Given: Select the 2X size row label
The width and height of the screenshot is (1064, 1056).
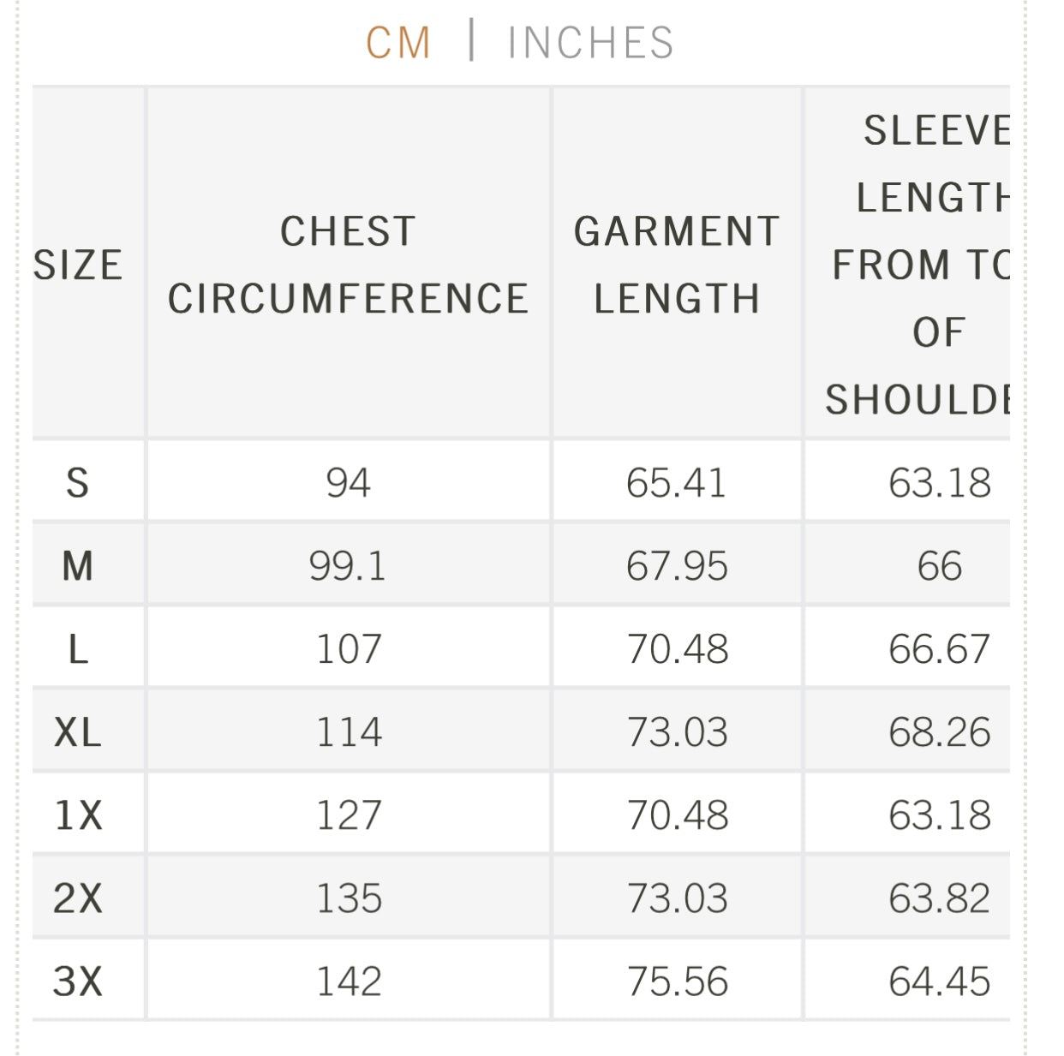Looking at the screenshot, I should [x=78, y=898].
